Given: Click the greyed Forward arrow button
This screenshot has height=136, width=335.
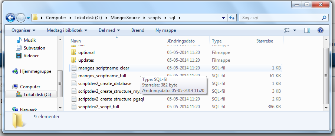Looking at the screenshot, I should click(21, 18).
